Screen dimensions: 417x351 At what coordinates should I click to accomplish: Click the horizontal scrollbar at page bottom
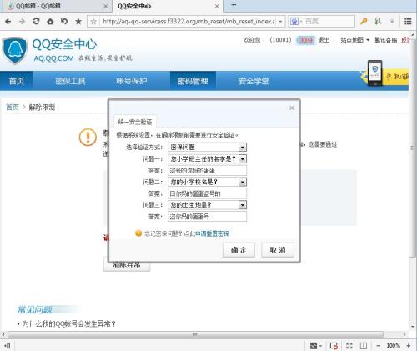tap(195, 334)
